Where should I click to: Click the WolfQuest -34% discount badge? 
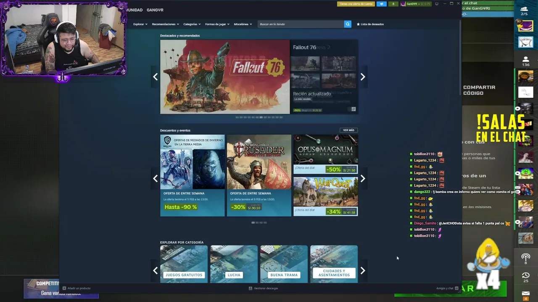(334, 212)
